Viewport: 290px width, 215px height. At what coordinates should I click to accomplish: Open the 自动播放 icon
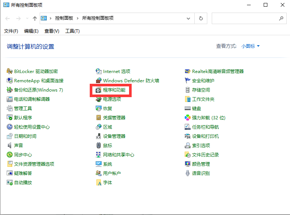pos(9,183)
